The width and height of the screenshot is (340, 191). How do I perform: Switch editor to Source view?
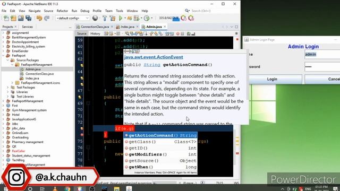pyautogui.click(x=81, y=34)
